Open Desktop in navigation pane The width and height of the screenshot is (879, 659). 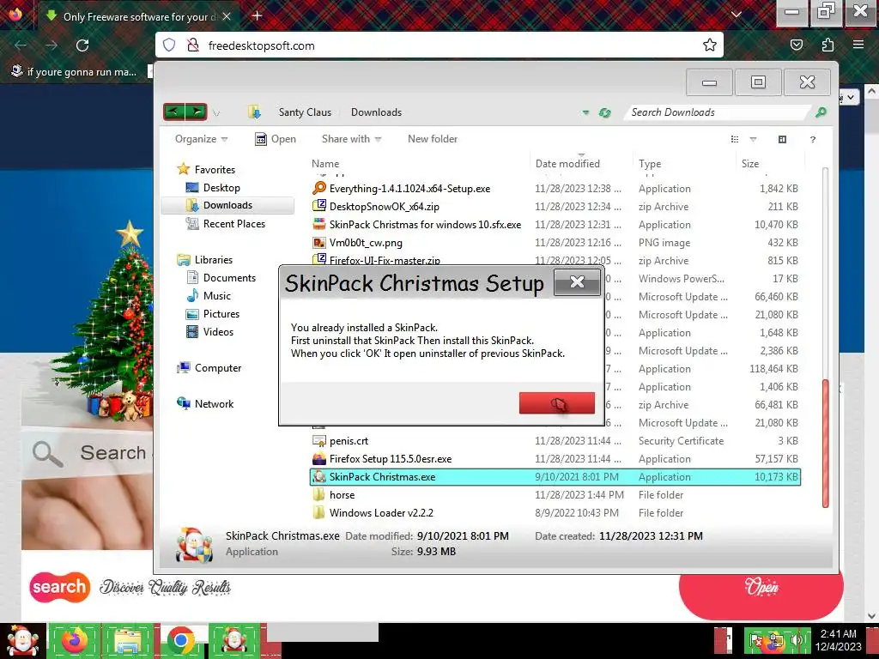[x=213, y=188]
